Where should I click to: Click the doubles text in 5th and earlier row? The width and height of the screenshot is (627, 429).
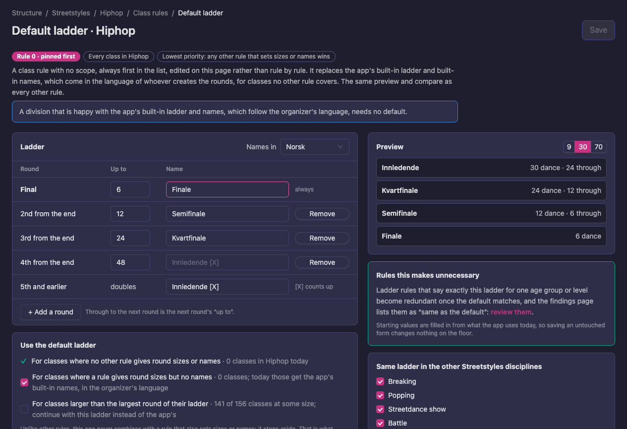click(123, 287)
